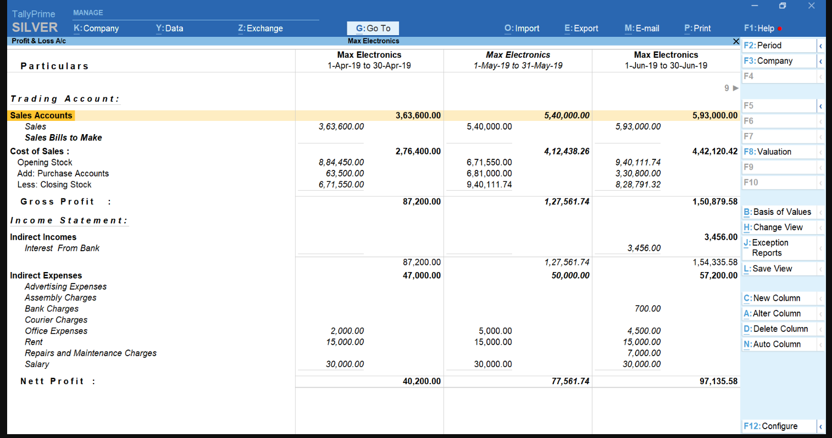Click the scroll-right arrow beside 9
The image size is (832, 438).
pyautogui.click(x=736, y=88)
